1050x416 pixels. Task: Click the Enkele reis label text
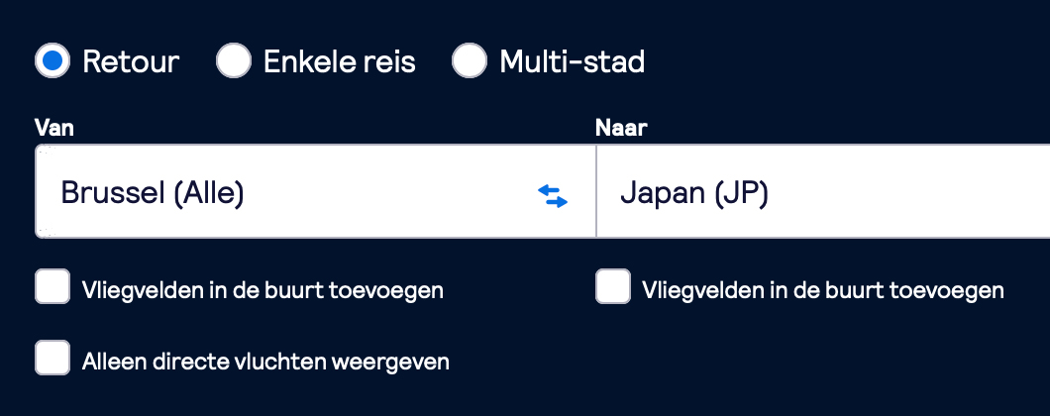point(340,61)
